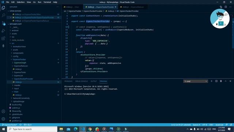Open the Manage gear in activity bar
Image resolution: width=234 pixels, height=132 pixels.
point(3,119)
